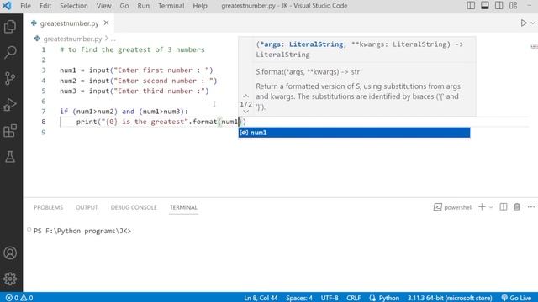Click greatestnumber.py in the breadcrumb

click(x=72, y=39)
